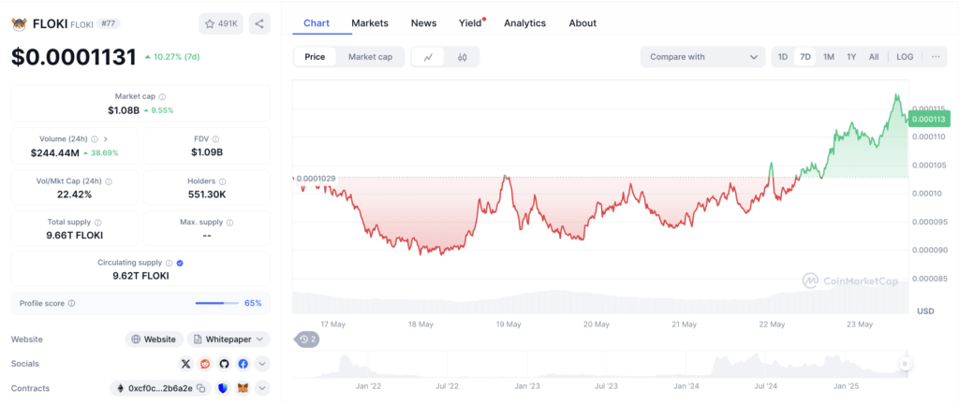Click the 9.62T FLOKI circulating supply value
Image resolution: width=959 pixels, height=404 pixels.
[x=140, y=275]
